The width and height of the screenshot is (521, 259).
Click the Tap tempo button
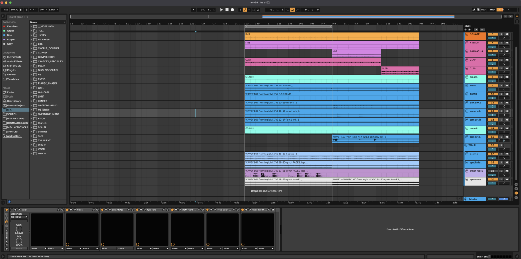[x=5, y=9]
